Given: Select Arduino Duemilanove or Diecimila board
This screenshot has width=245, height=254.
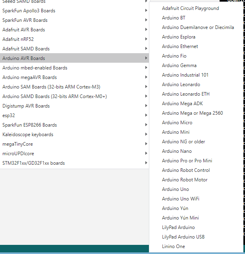Looking at the screenshot, I should (x=196, y=27).
